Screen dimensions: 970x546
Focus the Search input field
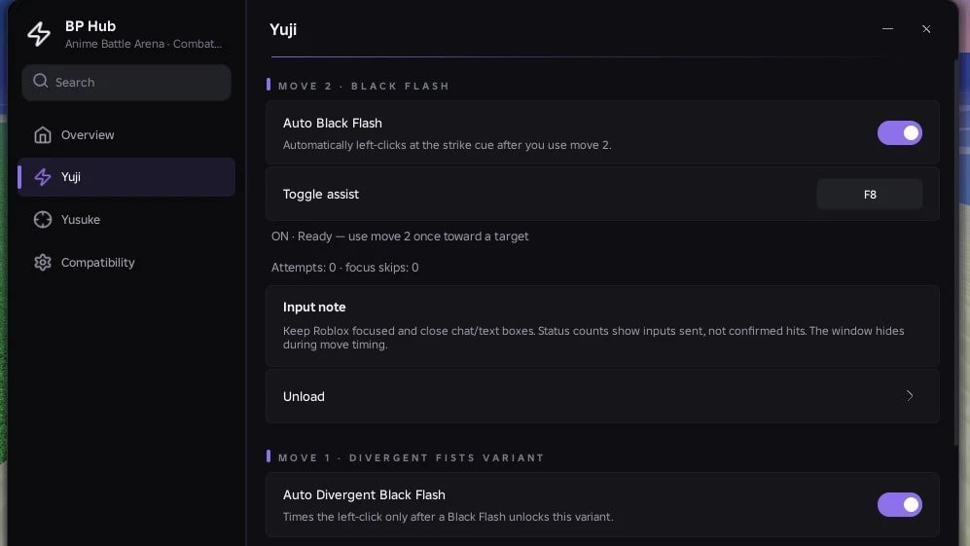pyautogui.click(x=126, y=83)
